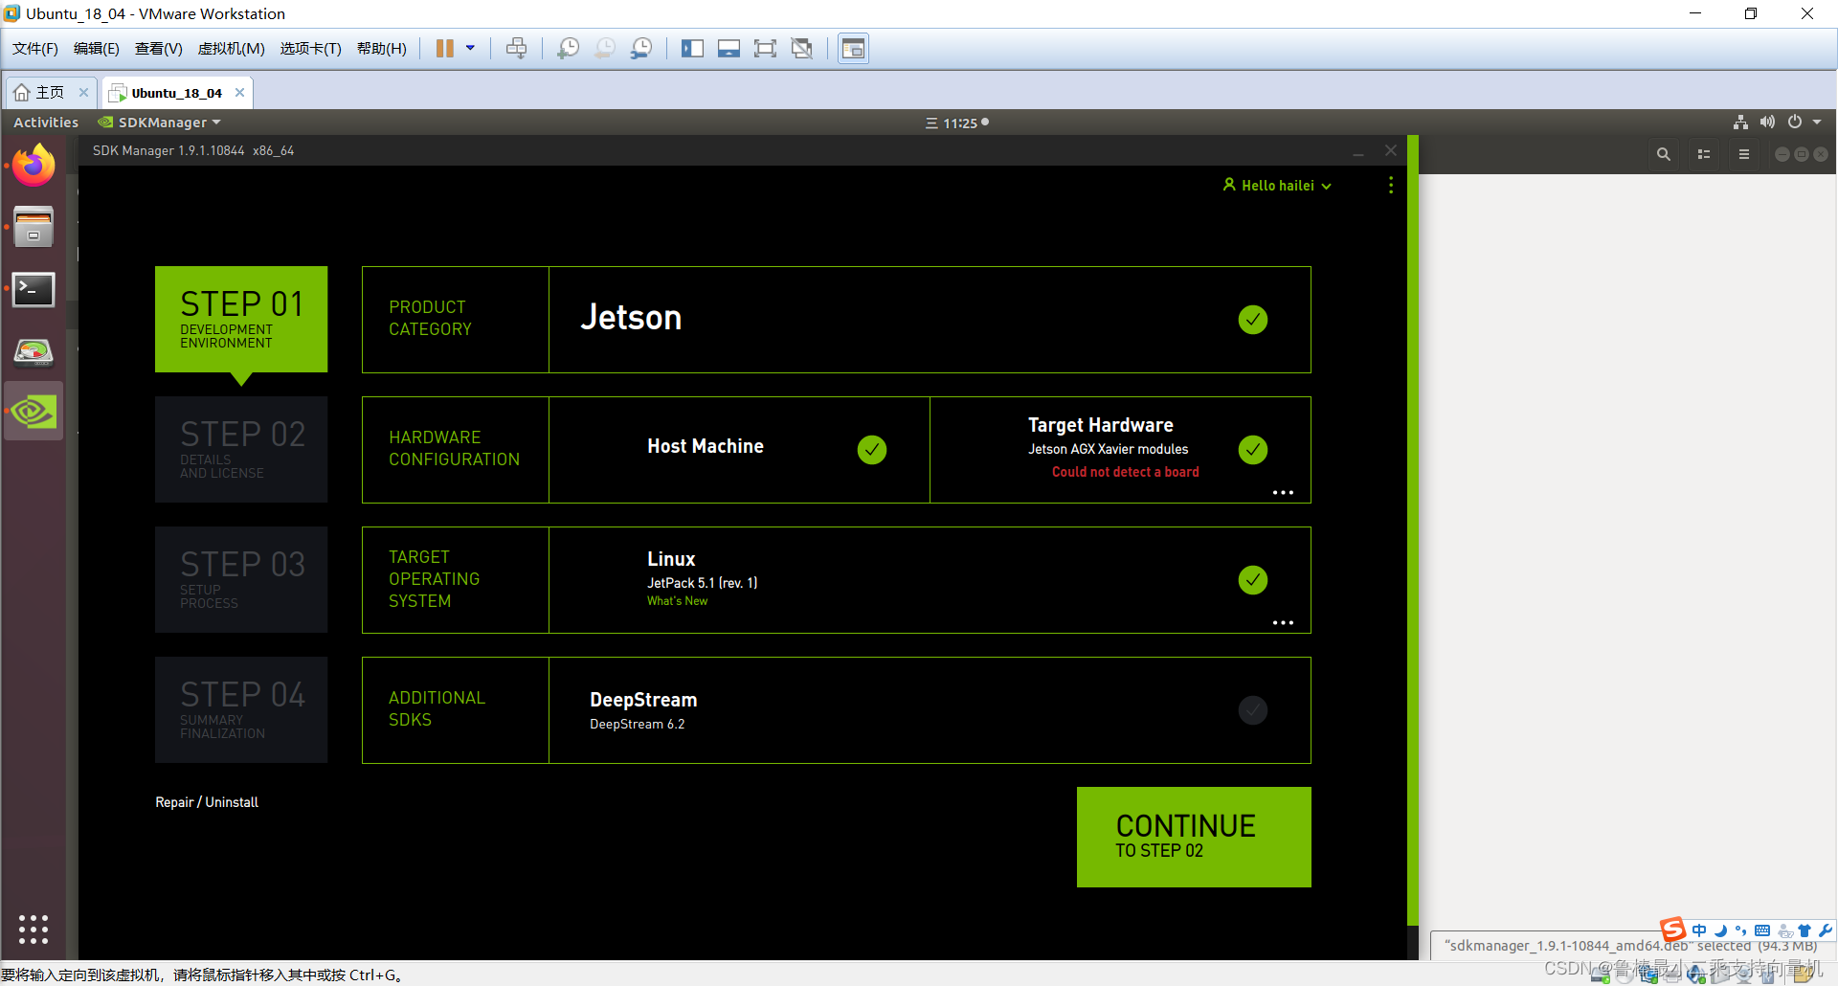Open the 查看(V) menu

click(x=159, y=49)
